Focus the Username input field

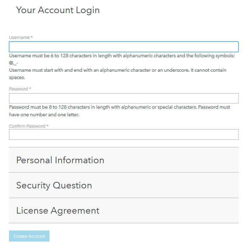[x=124, y=47]
